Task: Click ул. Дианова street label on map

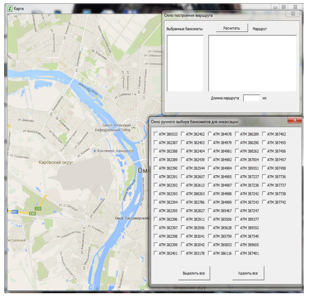Action: click(26, 120)
